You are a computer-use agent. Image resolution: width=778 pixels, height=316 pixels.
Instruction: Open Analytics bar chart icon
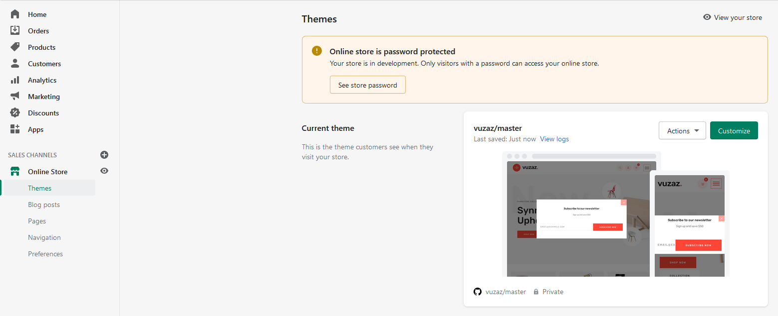pyautogui.click(x=15, y=80)
